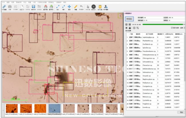Image resolution: width=186 pixels, height=118 pixels.
Task: Click the camera capture icon in toolbar
Action: coord(10,7)
